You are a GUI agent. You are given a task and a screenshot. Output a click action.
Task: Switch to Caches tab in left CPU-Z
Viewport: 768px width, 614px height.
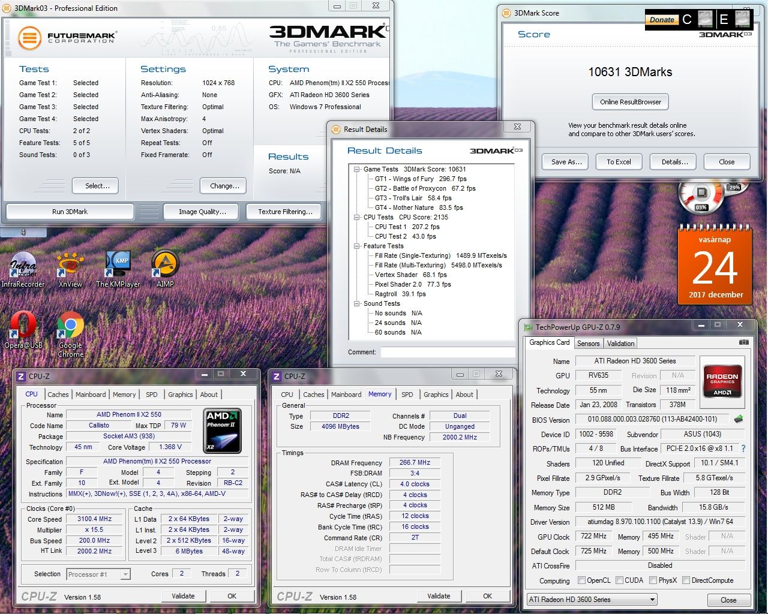[x=58, y=395]
